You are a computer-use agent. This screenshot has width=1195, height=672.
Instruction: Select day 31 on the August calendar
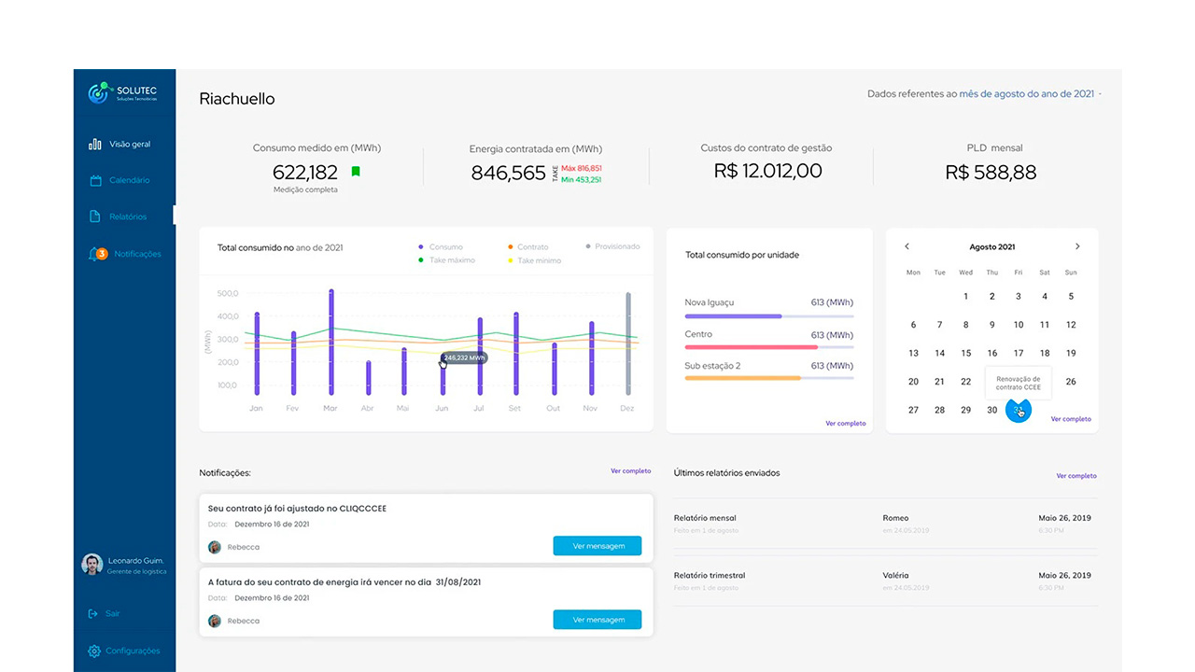[x=1019, y=410]
